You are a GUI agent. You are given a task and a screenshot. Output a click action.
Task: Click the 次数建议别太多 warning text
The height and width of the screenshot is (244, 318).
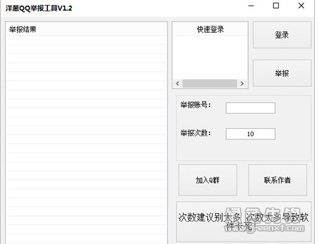(244, 222)
